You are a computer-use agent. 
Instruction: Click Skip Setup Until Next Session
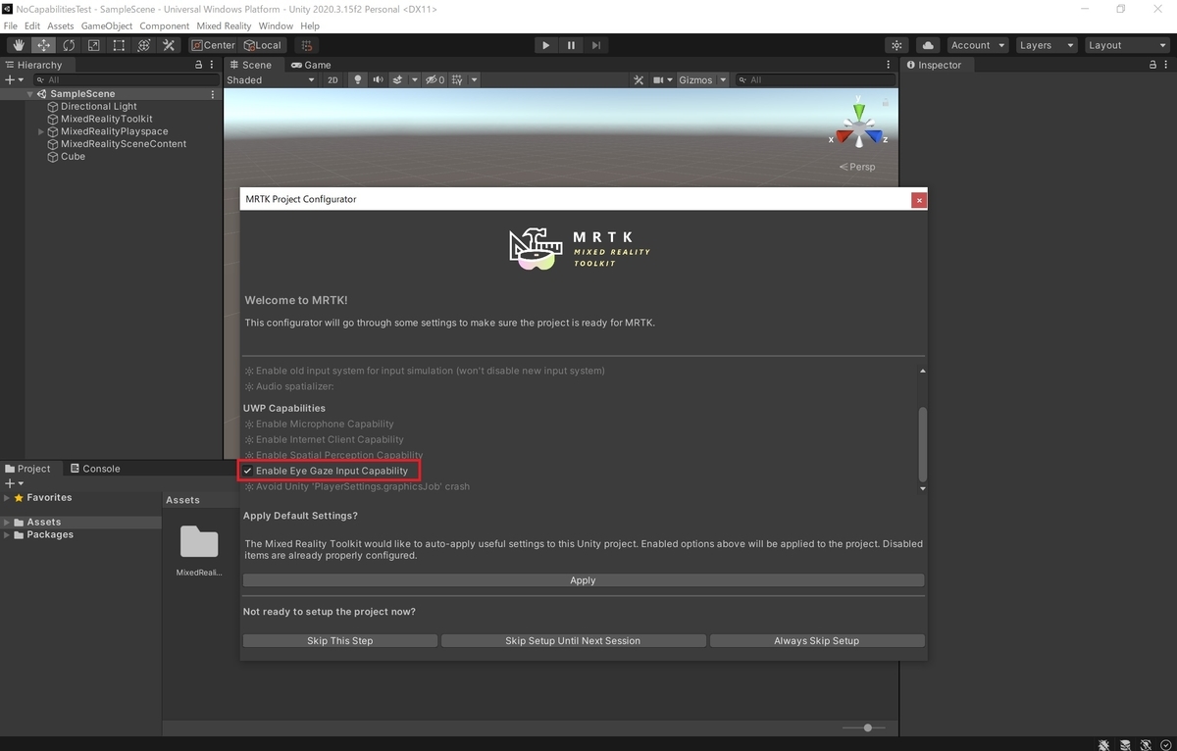pyautogui.click(x=573, y=640)
